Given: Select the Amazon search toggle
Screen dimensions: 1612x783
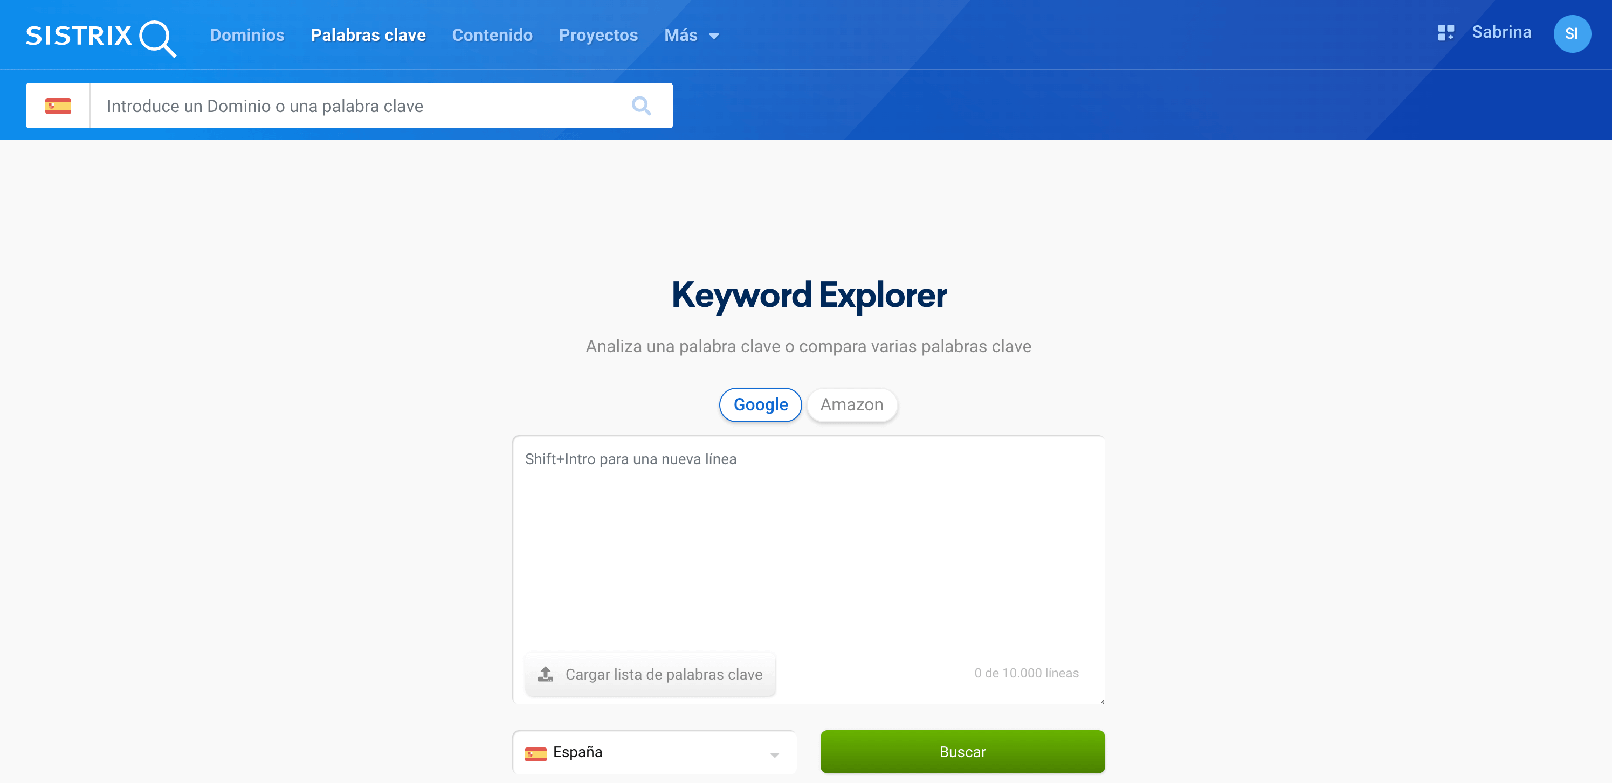Looking at the screenshot, I should (x=851, y=404).
